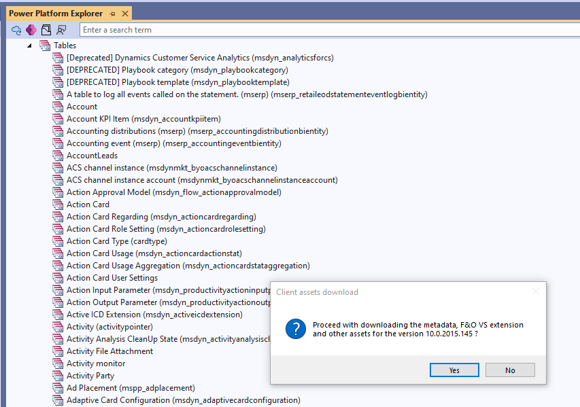The width and height of the screenshot is (580, 407).
Task: Click icon next to Action Card Regarding
Action: [58, 217]
